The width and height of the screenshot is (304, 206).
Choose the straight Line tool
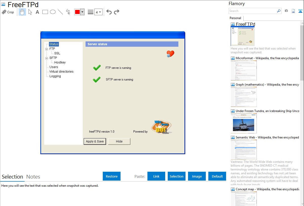[60, 12]
